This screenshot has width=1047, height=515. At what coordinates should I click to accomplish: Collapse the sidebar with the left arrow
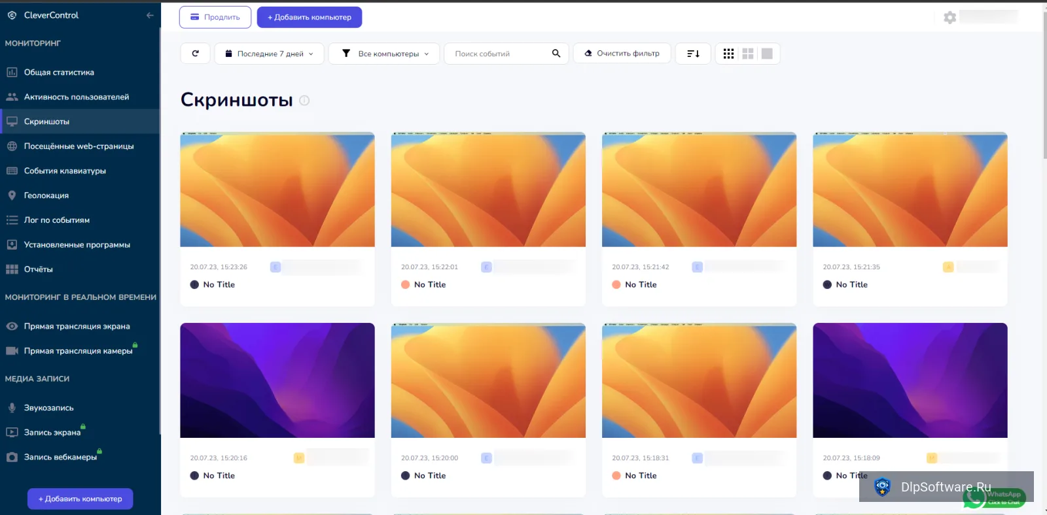pos(150,15)
